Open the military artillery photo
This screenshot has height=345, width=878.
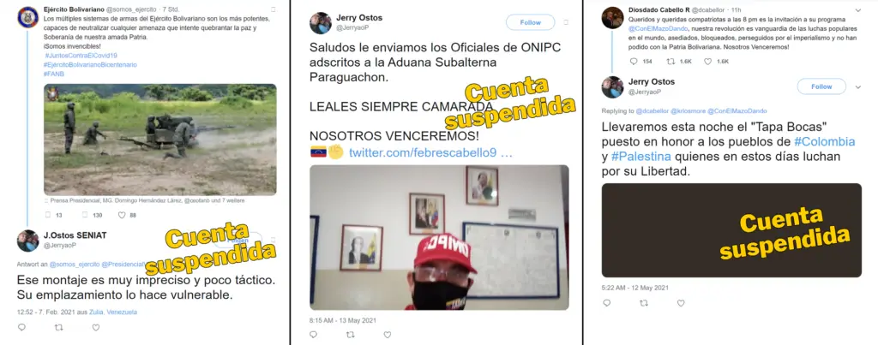pyautogui.click(x=160, y=140)
